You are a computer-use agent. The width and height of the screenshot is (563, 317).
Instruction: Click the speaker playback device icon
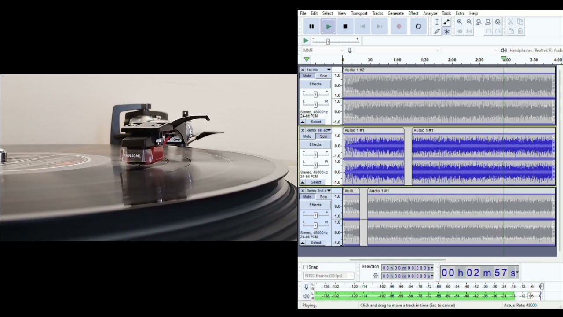(x=504, y=50)
